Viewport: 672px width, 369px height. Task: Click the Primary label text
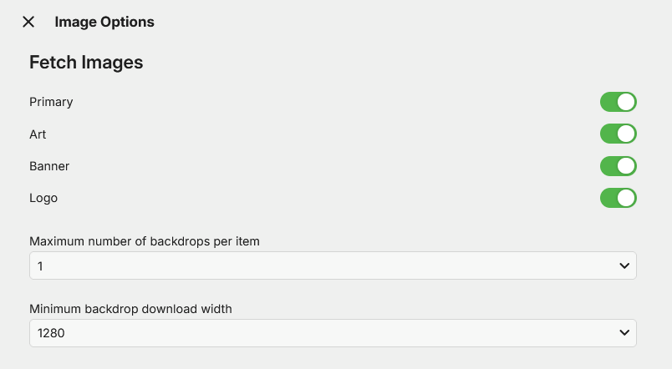(x=51, y=102)
